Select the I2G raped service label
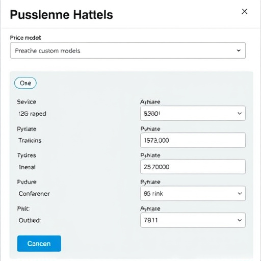Image resolution: width=261 pixels, height=261 pixels. pyautogui.click(x=32, y=114)
